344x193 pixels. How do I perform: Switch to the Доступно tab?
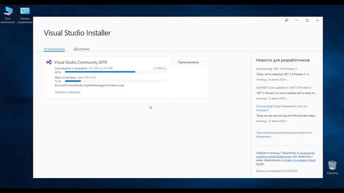pyautogui.click(x=81, y=49)
